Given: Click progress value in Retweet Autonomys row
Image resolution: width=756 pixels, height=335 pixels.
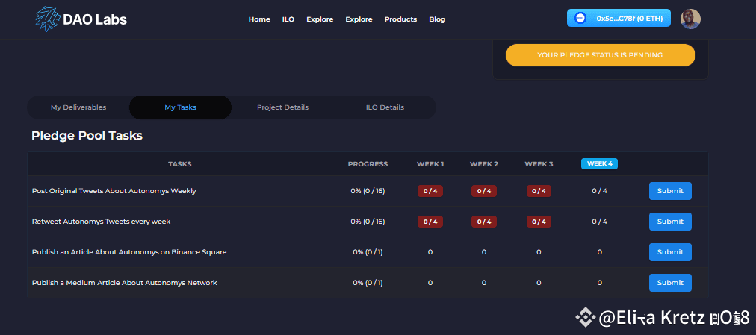Looking at the screenshot, I should pyautogui.click(x=368, y=222).
